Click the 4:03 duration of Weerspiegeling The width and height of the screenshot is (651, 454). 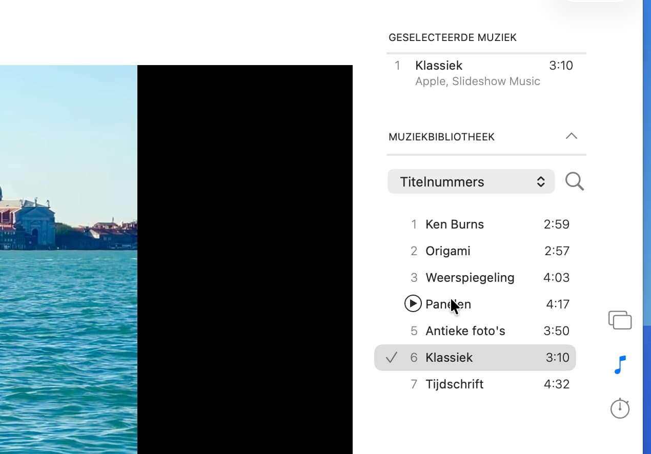557,278
